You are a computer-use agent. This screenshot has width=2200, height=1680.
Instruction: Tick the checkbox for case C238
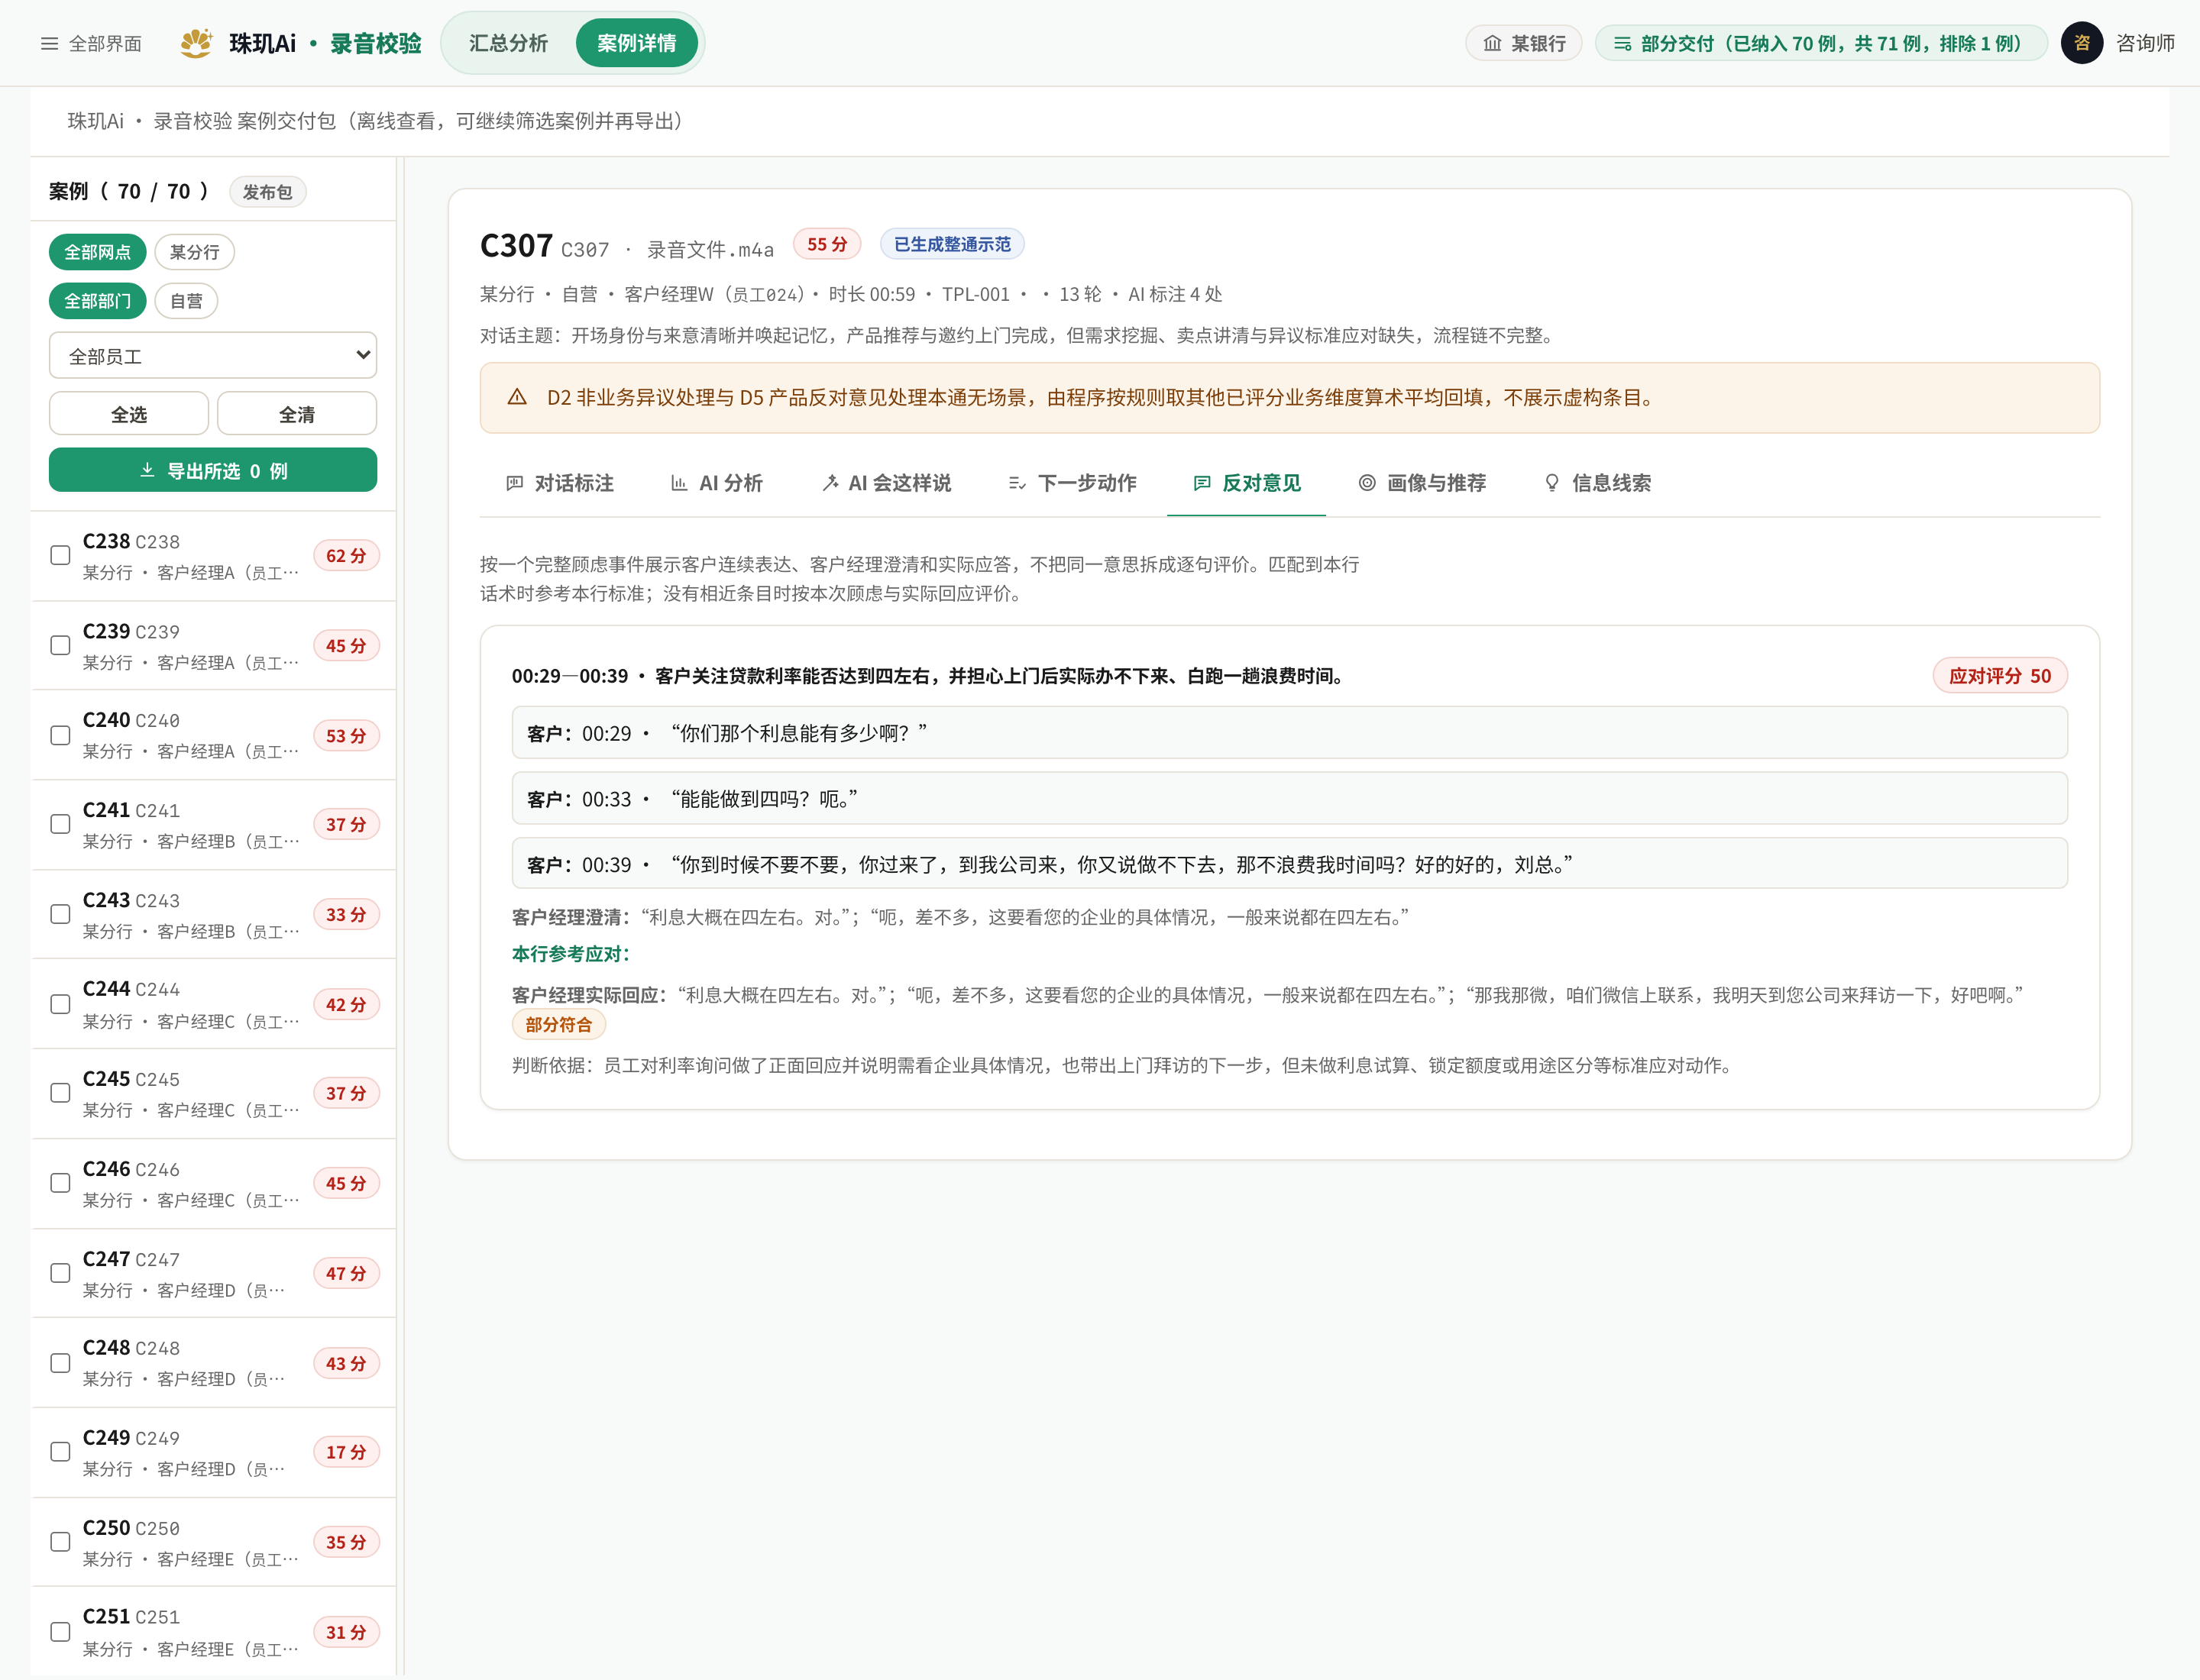click(x=60, y=555)
